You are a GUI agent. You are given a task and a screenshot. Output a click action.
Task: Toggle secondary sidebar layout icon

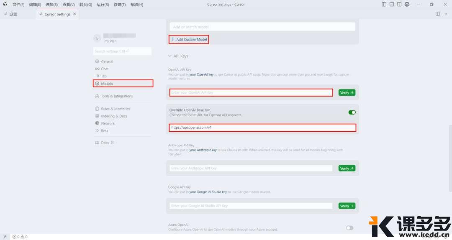[399, 4]
